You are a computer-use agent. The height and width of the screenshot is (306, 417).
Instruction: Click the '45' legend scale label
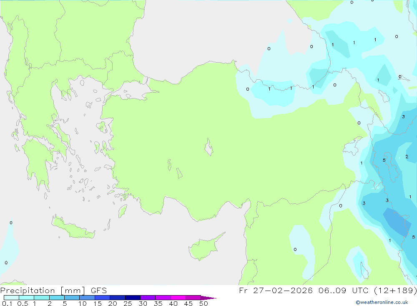[x=188, y=303]
